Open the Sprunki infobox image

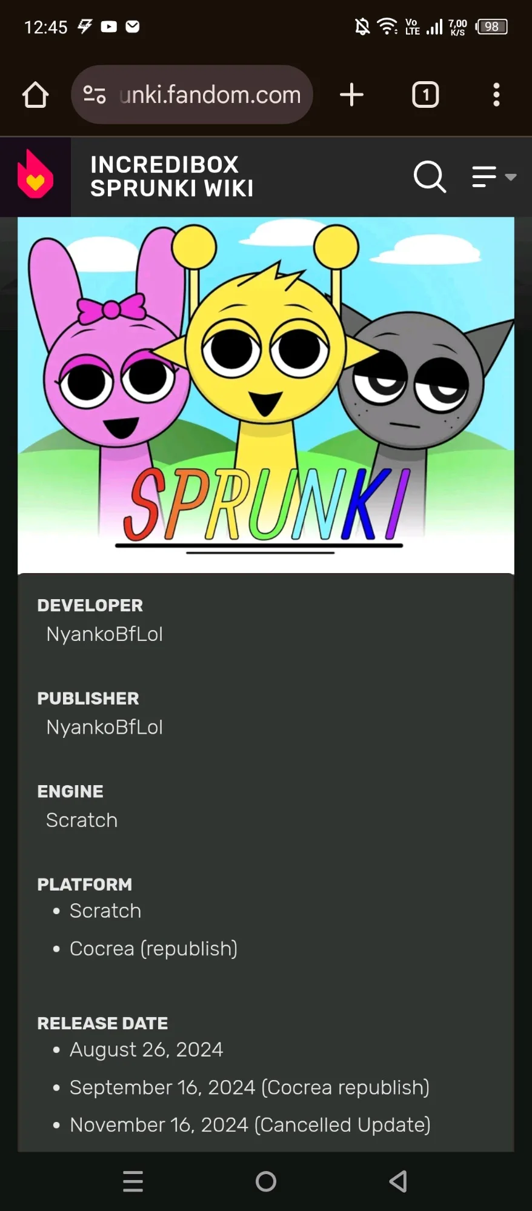[266, 395]
